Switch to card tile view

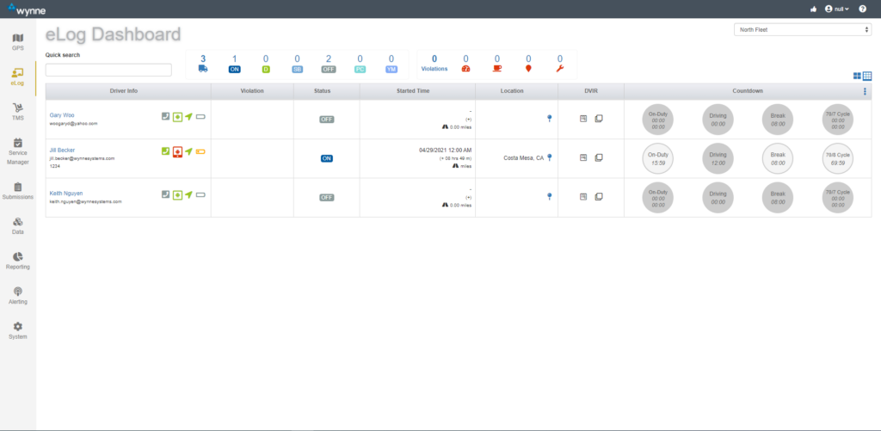(856, 77)
